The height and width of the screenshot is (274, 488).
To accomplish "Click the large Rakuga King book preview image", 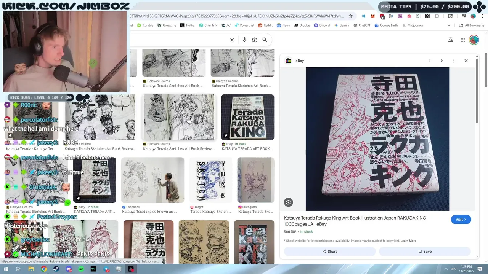I will click(x=377, y=139).
